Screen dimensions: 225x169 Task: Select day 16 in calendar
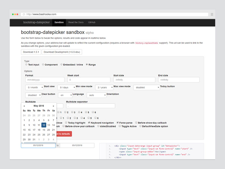click(29, 130)
